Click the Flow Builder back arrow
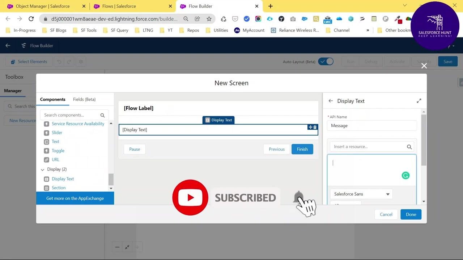 click(x=8, y=45)
